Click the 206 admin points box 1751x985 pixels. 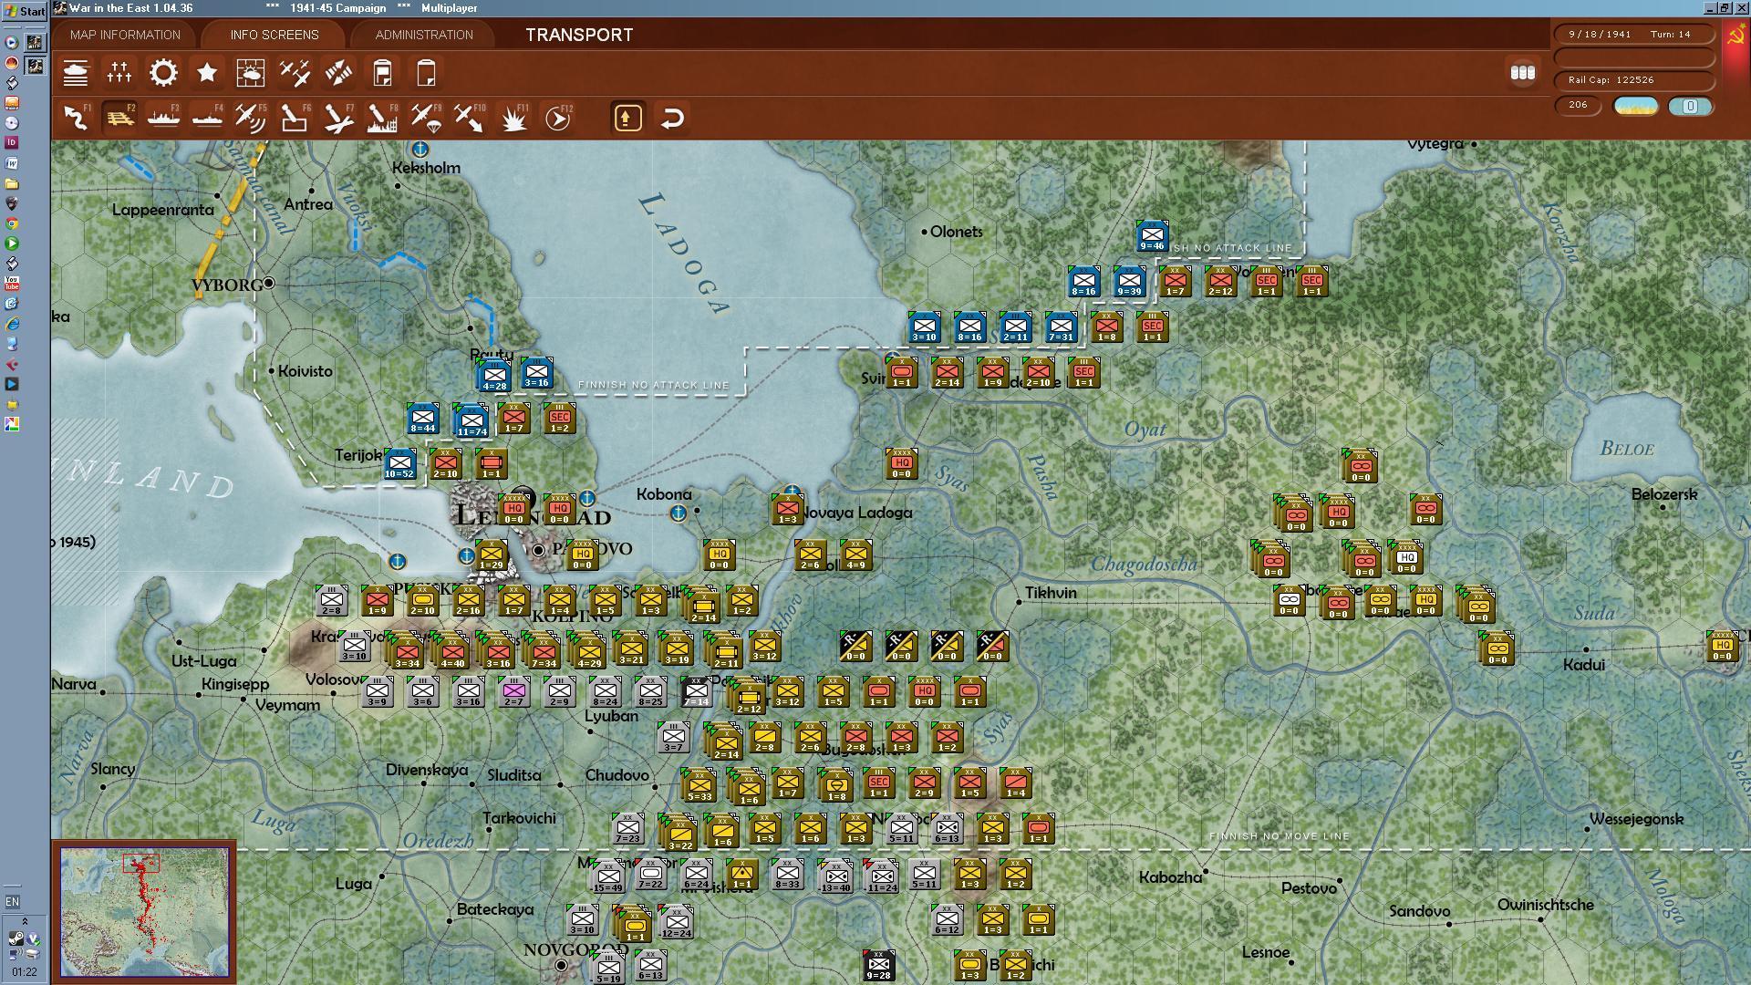[x=1578, y=105]
